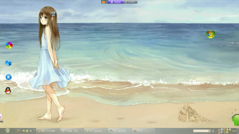Open the CSOL交流群 taskbar window
The width and height of the screenshot is (239, 134).
click(x=47, y=131)
